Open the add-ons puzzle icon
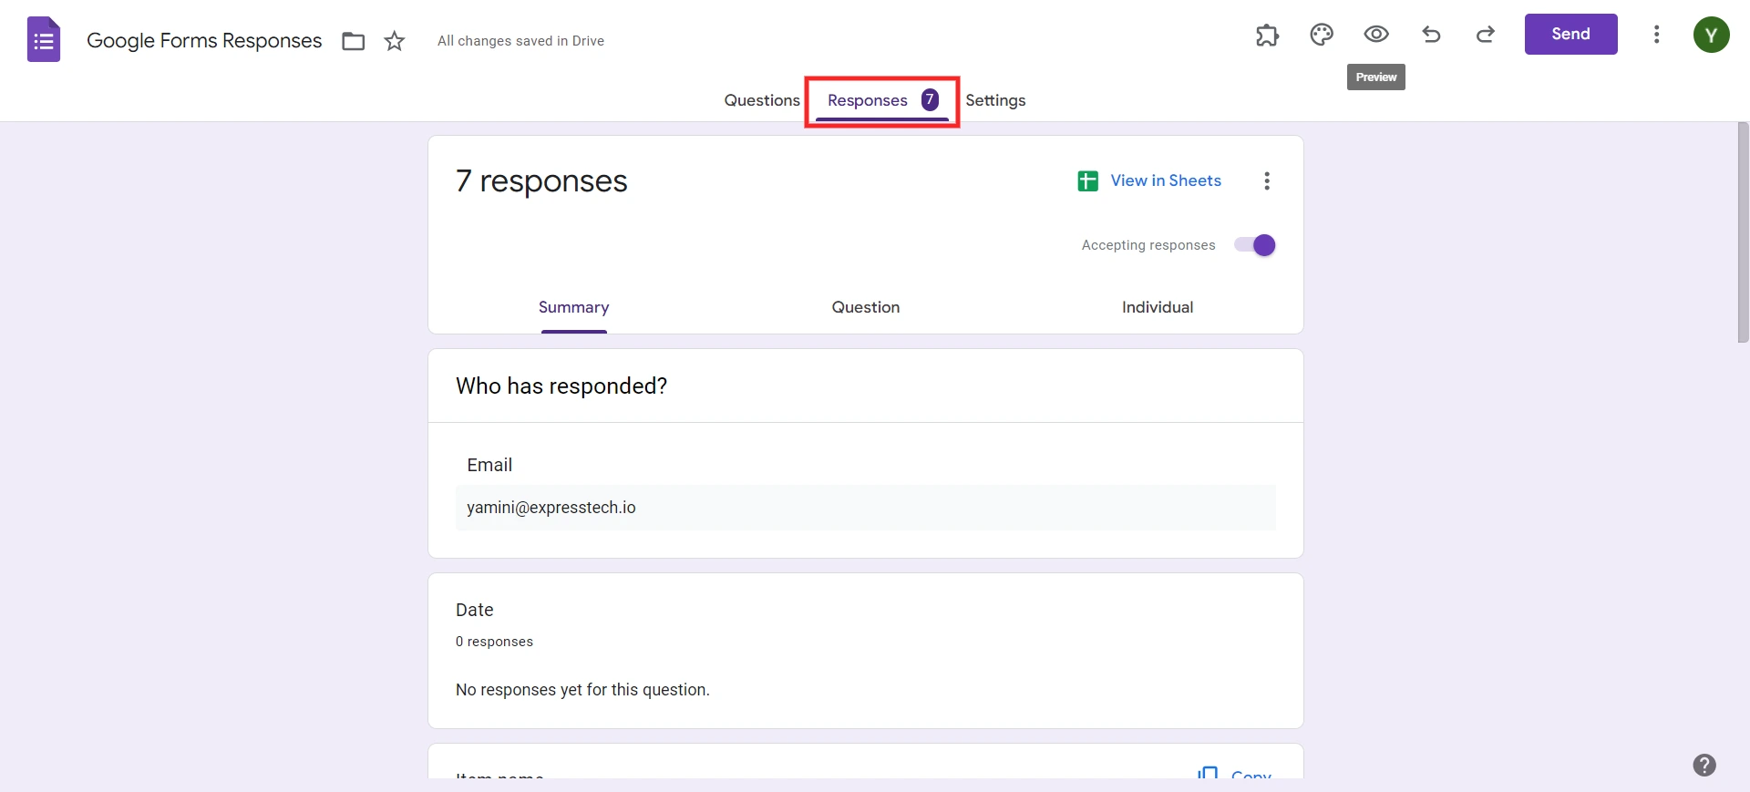 [1267, 35]
